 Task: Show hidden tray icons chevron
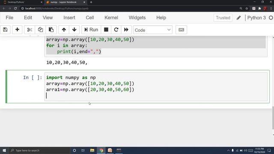[x=228, y=151]
